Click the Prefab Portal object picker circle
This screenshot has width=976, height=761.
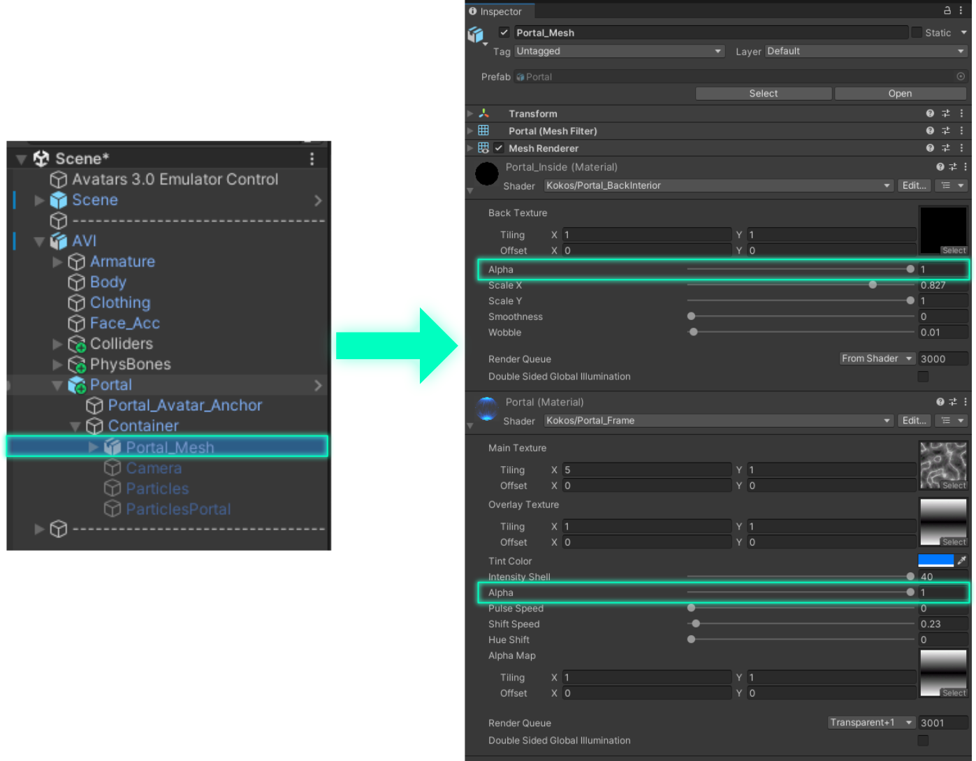[961, 76]
